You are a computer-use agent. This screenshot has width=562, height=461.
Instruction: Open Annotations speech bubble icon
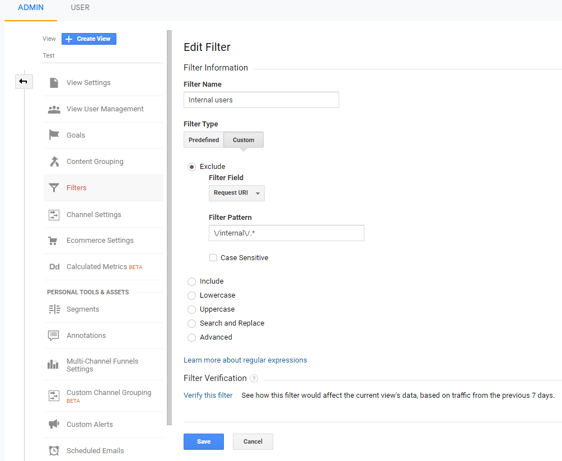click(x=54, y=335)
